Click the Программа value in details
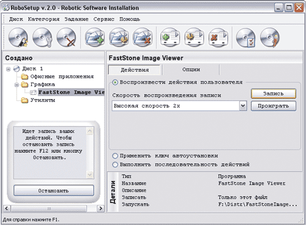The image size is (306, 225). tap(232, 176)
